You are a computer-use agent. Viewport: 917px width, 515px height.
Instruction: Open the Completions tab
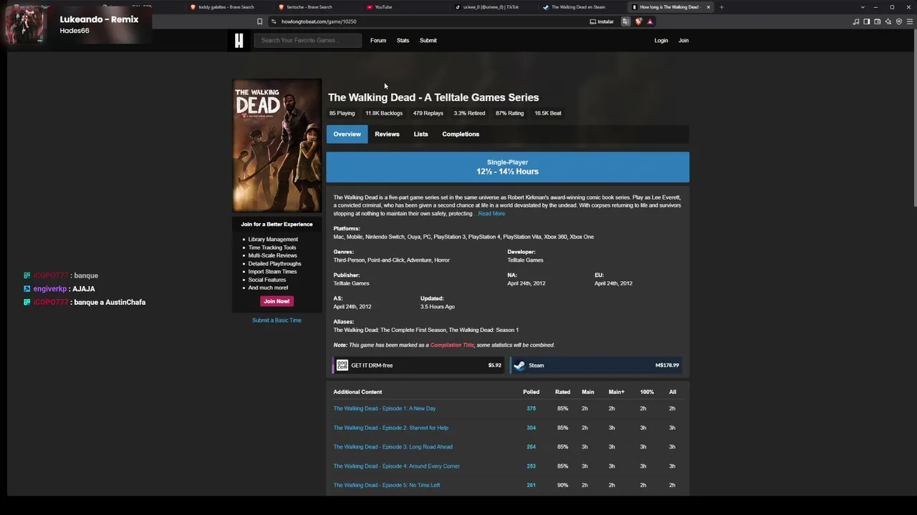(461, 134)
